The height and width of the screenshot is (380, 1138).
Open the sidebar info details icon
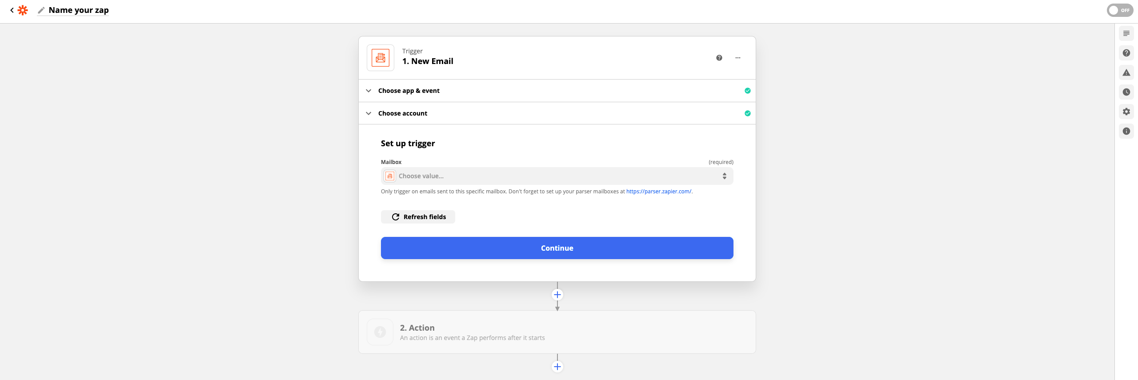click(x=1126, y=131)
